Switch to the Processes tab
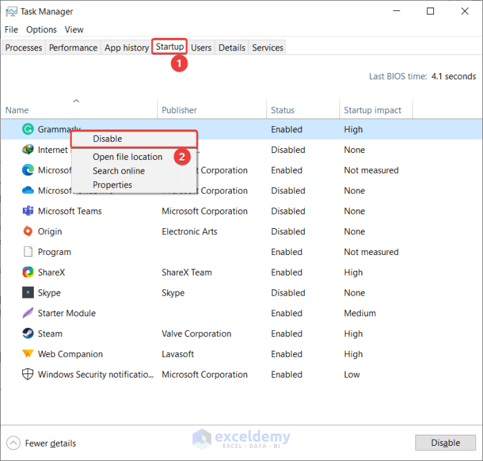Screen dimensions: 483x461 point(23,48)
